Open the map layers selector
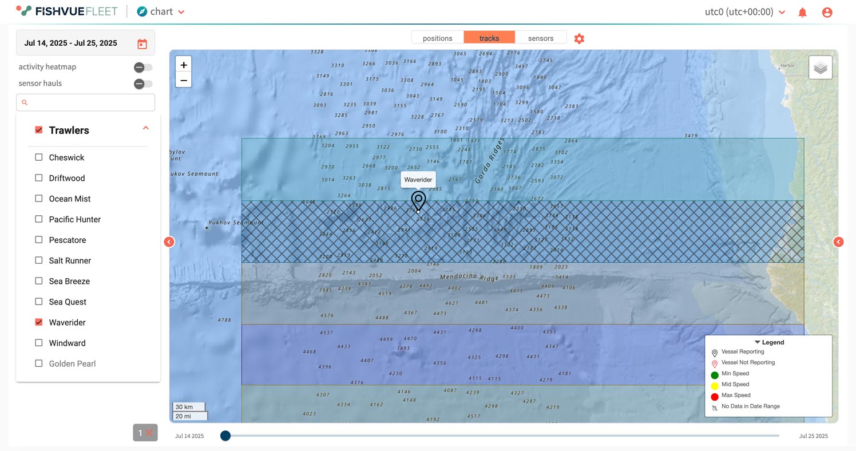Image resolution: width=856 pixels, height=451 pixels. point(820,68)
